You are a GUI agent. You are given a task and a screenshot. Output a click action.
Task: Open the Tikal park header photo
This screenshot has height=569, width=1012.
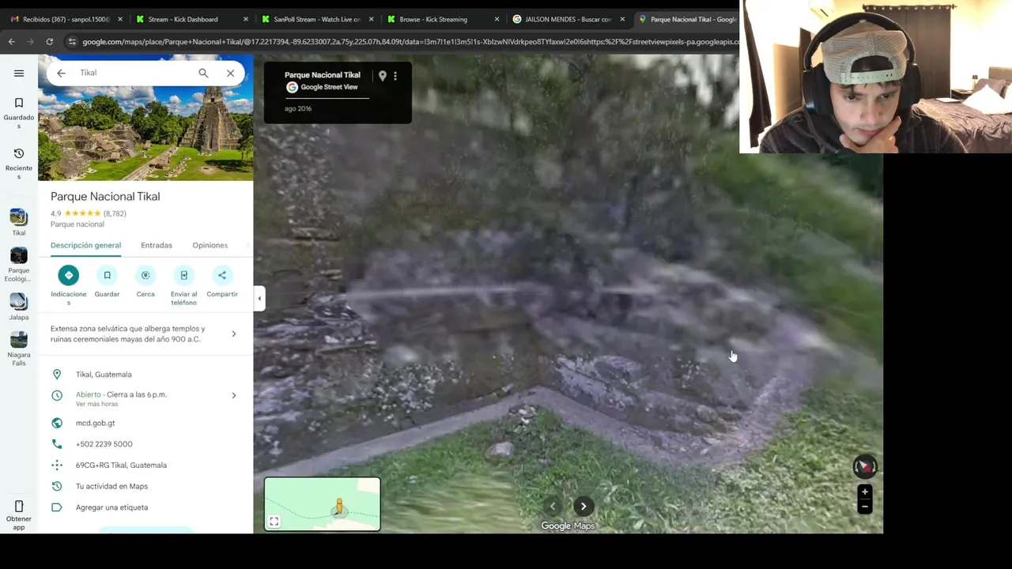click(x=145, y=118)
